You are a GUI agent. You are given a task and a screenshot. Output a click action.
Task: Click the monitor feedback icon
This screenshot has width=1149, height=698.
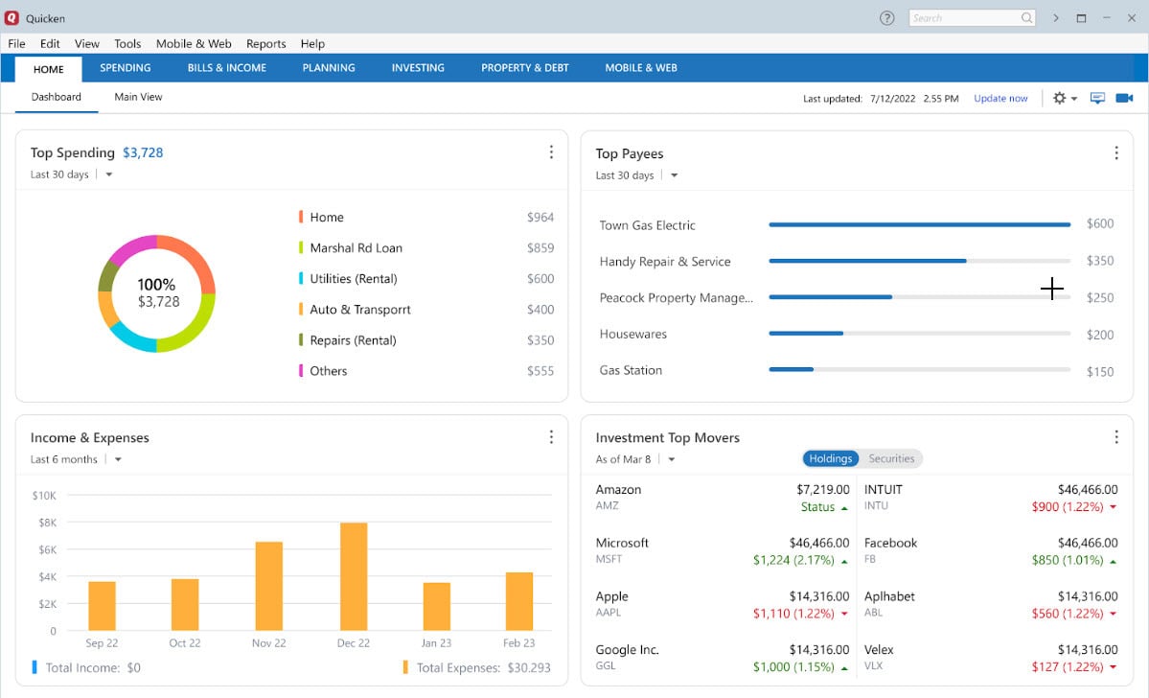(1097, 98)
